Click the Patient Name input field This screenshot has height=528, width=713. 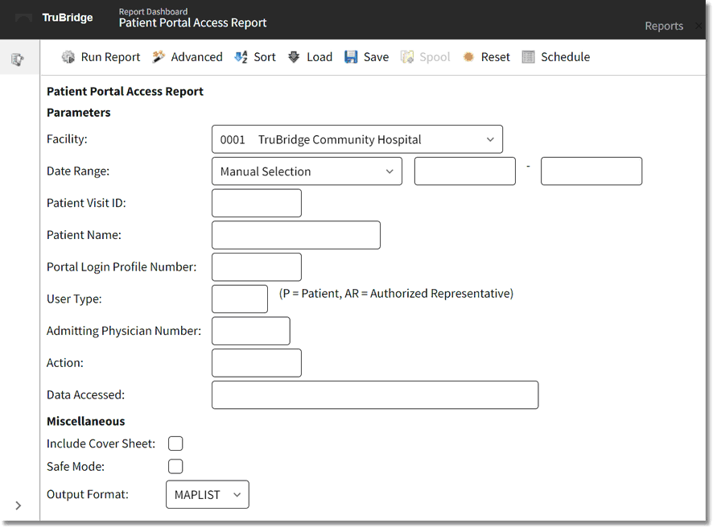coord(295,235)
